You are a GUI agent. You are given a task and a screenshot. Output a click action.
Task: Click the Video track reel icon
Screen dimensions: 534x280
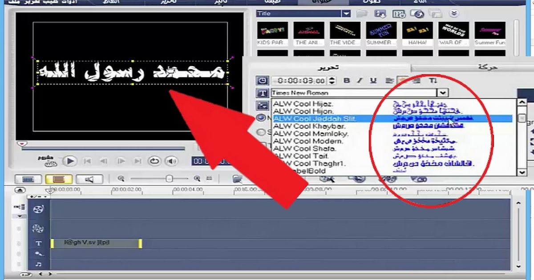[x=38, y=209]
